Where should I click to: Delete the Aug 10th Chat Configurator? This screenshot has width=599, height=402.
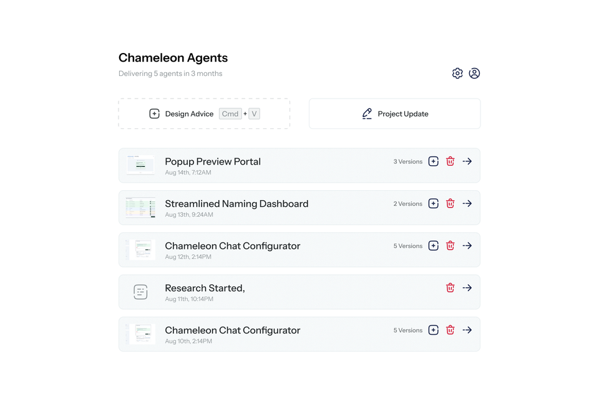point(450,330)
